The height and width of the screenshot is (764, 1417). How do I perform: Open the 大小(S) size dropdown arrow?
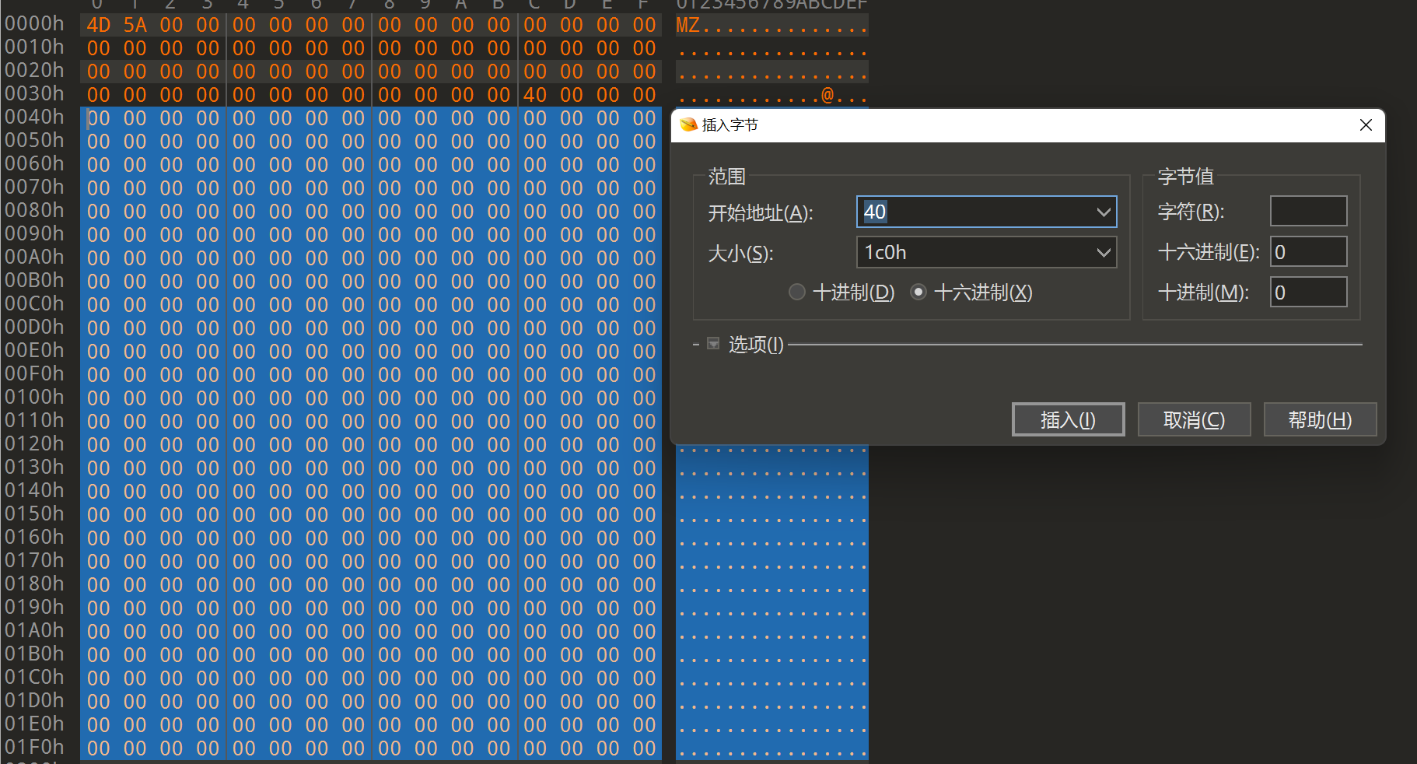[1103, 252]
